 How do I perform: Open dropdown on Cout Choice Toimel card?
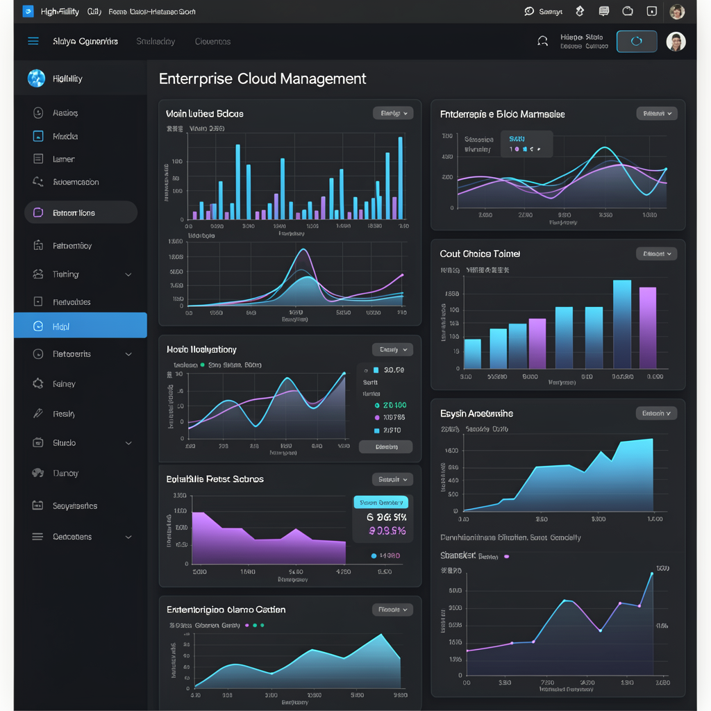tap(657, 253)
